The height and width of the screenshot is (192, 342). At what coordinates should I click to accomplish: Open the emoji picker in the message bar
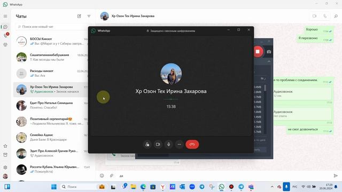point(102,175)
